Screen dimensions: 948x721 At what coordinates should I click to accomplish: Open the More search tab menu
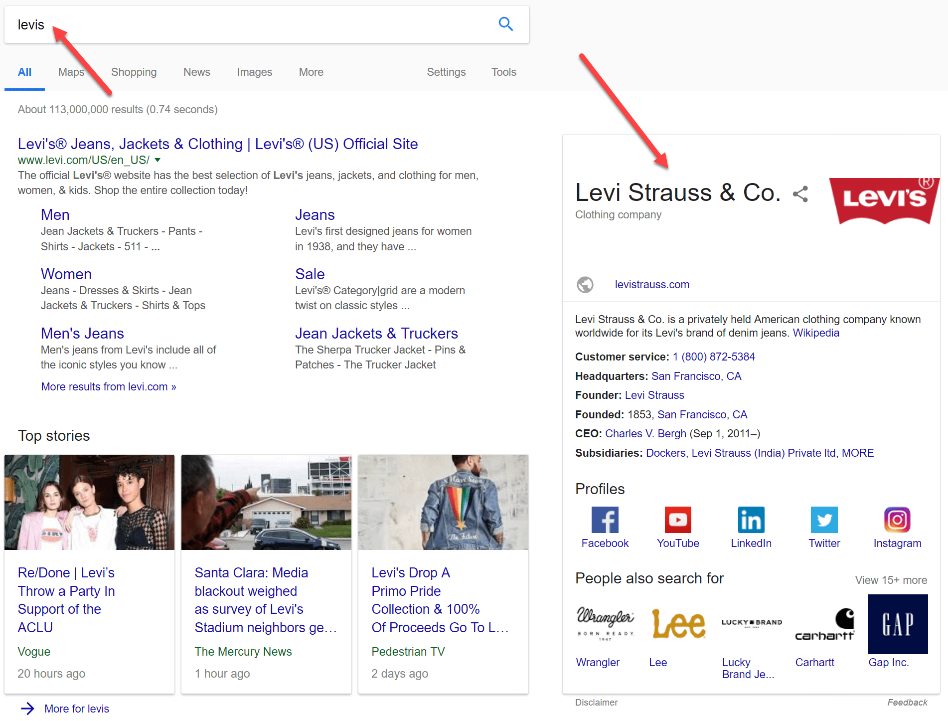coord(311,72)
